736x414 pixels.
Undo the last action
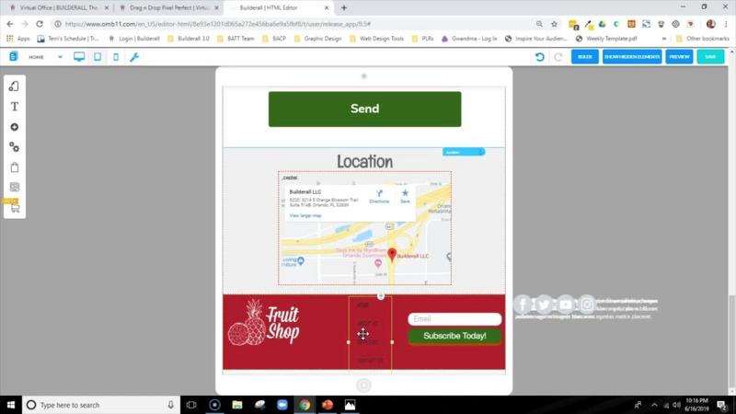(x=540, y=57)
